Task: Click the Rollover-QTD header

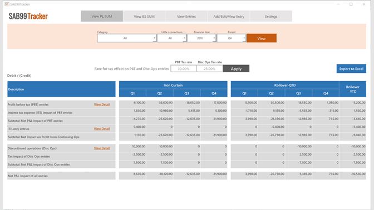Action: click(x=285, y=85)
